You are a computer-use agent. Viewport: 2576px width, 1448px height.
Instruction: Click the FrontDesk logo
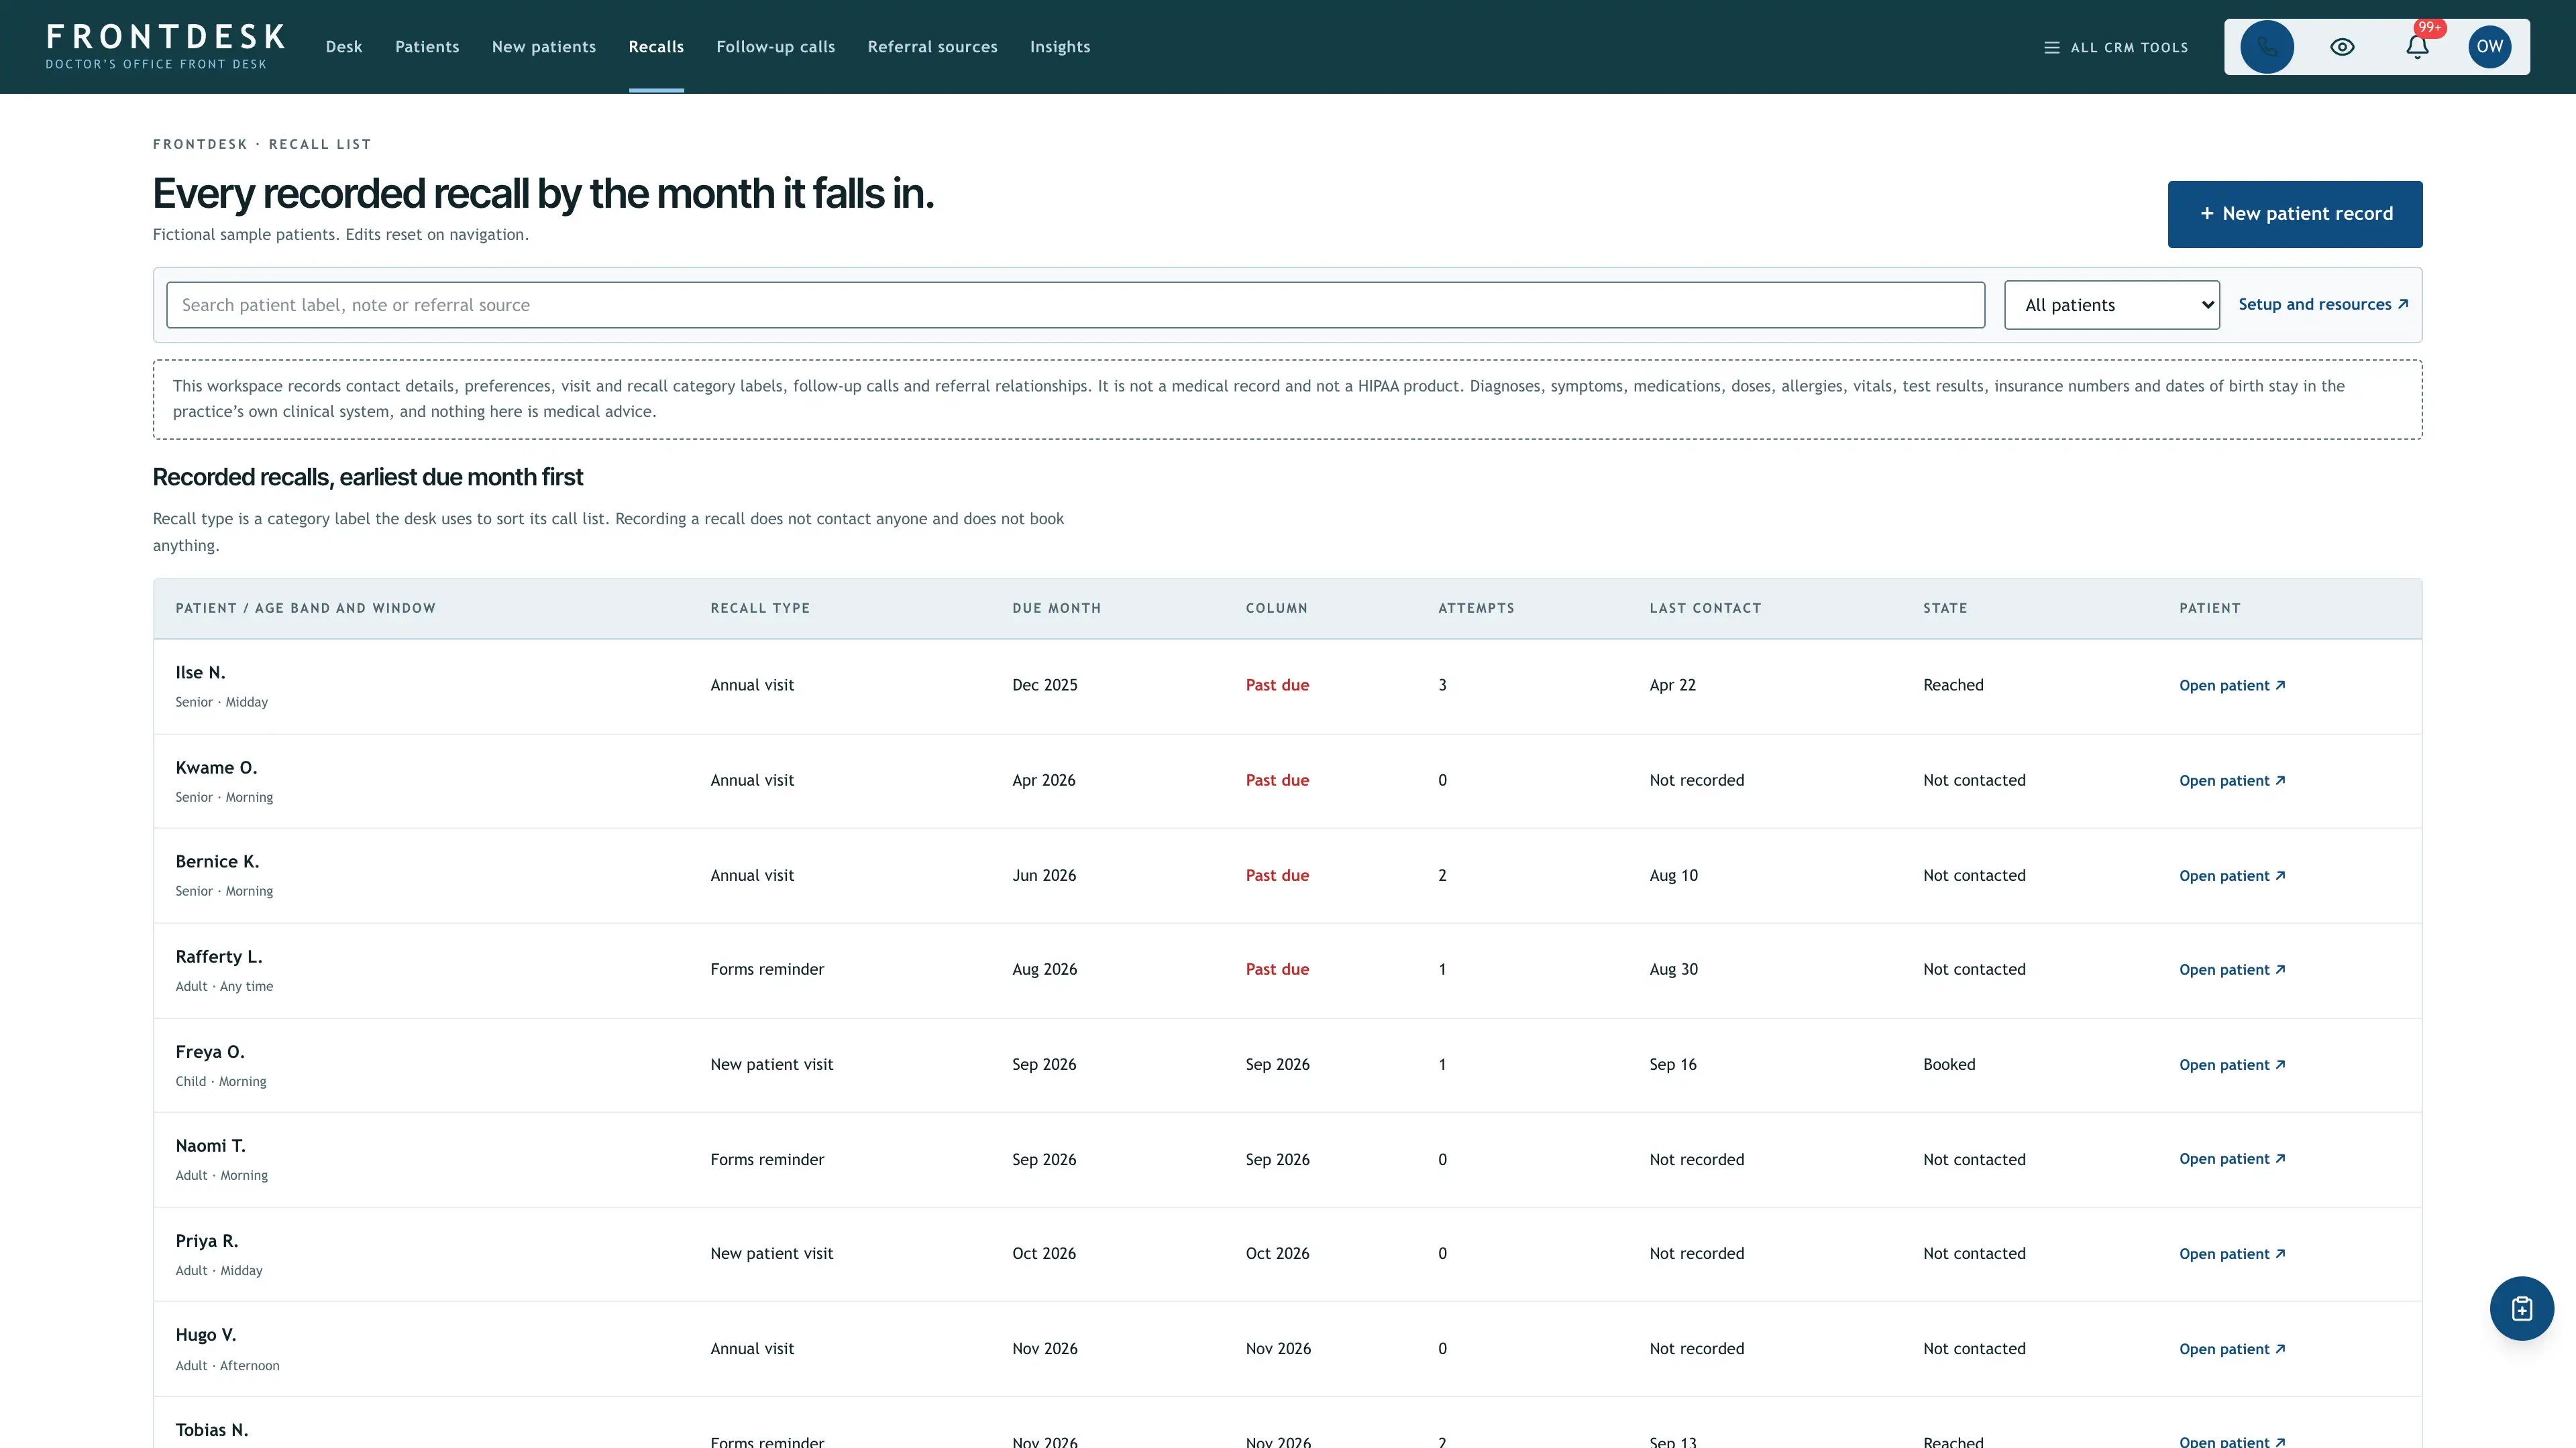coord(165,46)
